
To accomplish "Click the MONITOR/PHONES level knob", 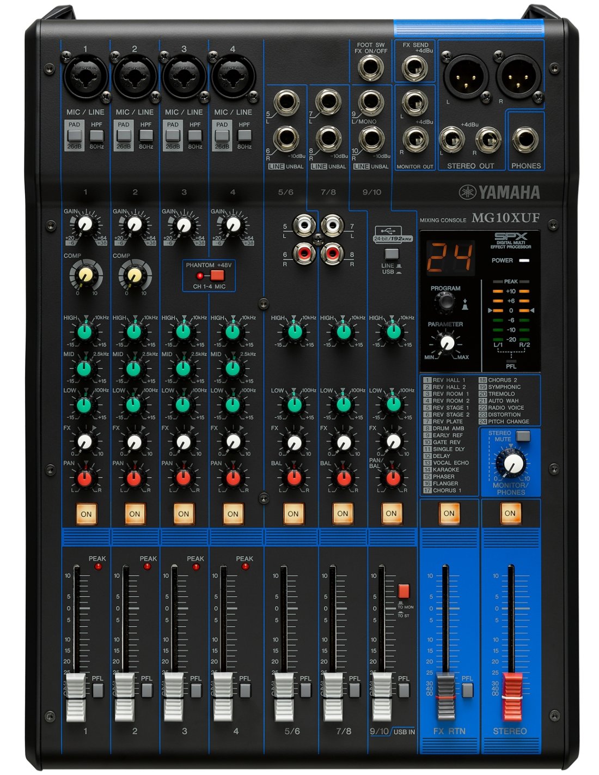I will tap(512, 464).
